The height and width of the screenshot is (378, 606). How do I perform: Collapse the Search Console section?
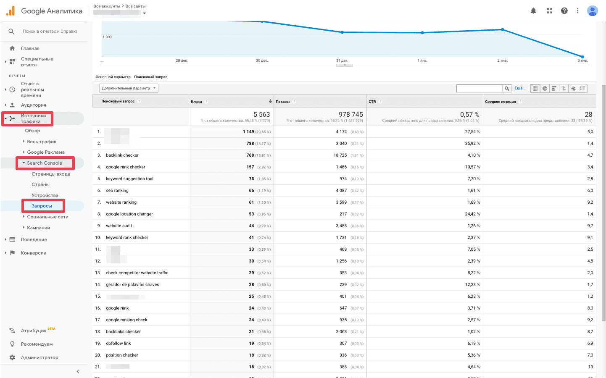pos(24,163)
